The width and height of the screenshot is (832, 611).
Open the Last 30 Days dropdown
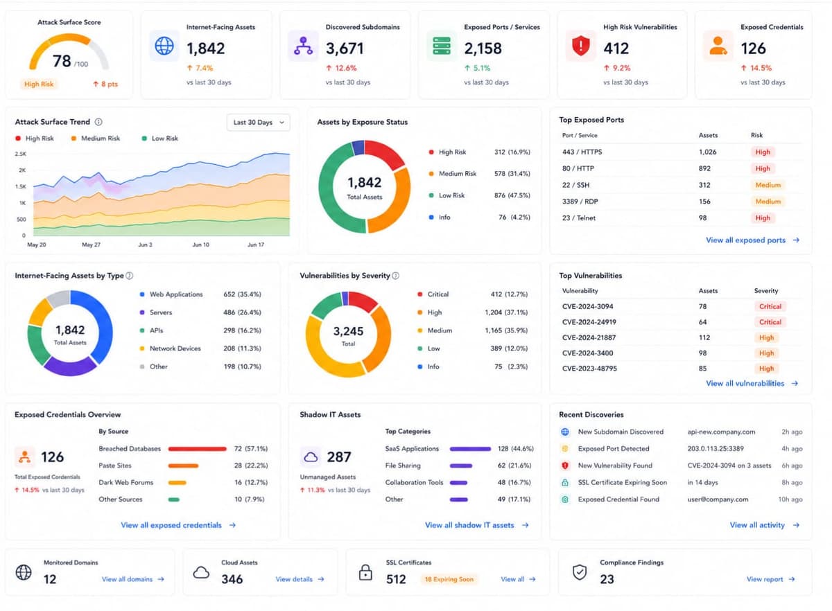(x=259, y=123)
